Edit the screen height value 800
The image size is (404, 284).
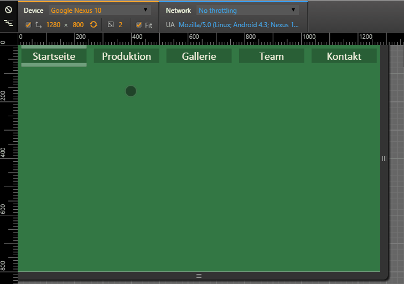(x=78, y=25)
